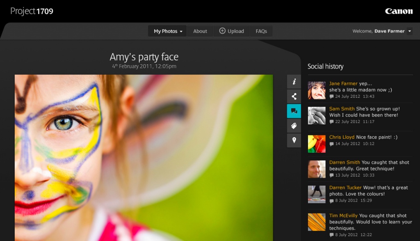Click the timestamp "8 July 2012 12:22"

pyautogui.click(x=354, y=235)
